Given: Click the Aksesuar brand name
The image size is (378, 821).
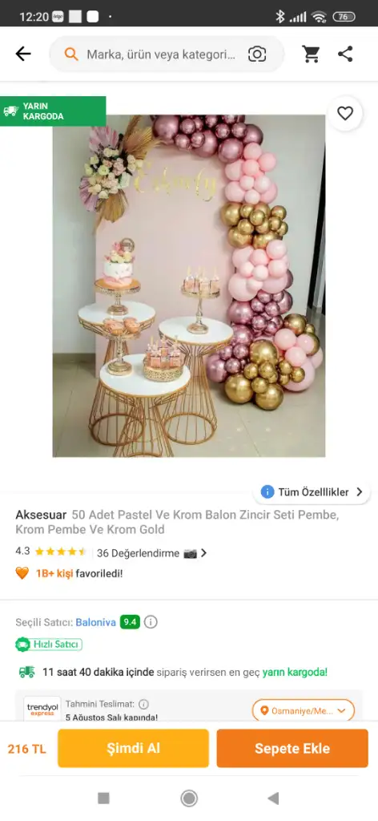Looking at the screenshot, I should [x=41, y=515].
